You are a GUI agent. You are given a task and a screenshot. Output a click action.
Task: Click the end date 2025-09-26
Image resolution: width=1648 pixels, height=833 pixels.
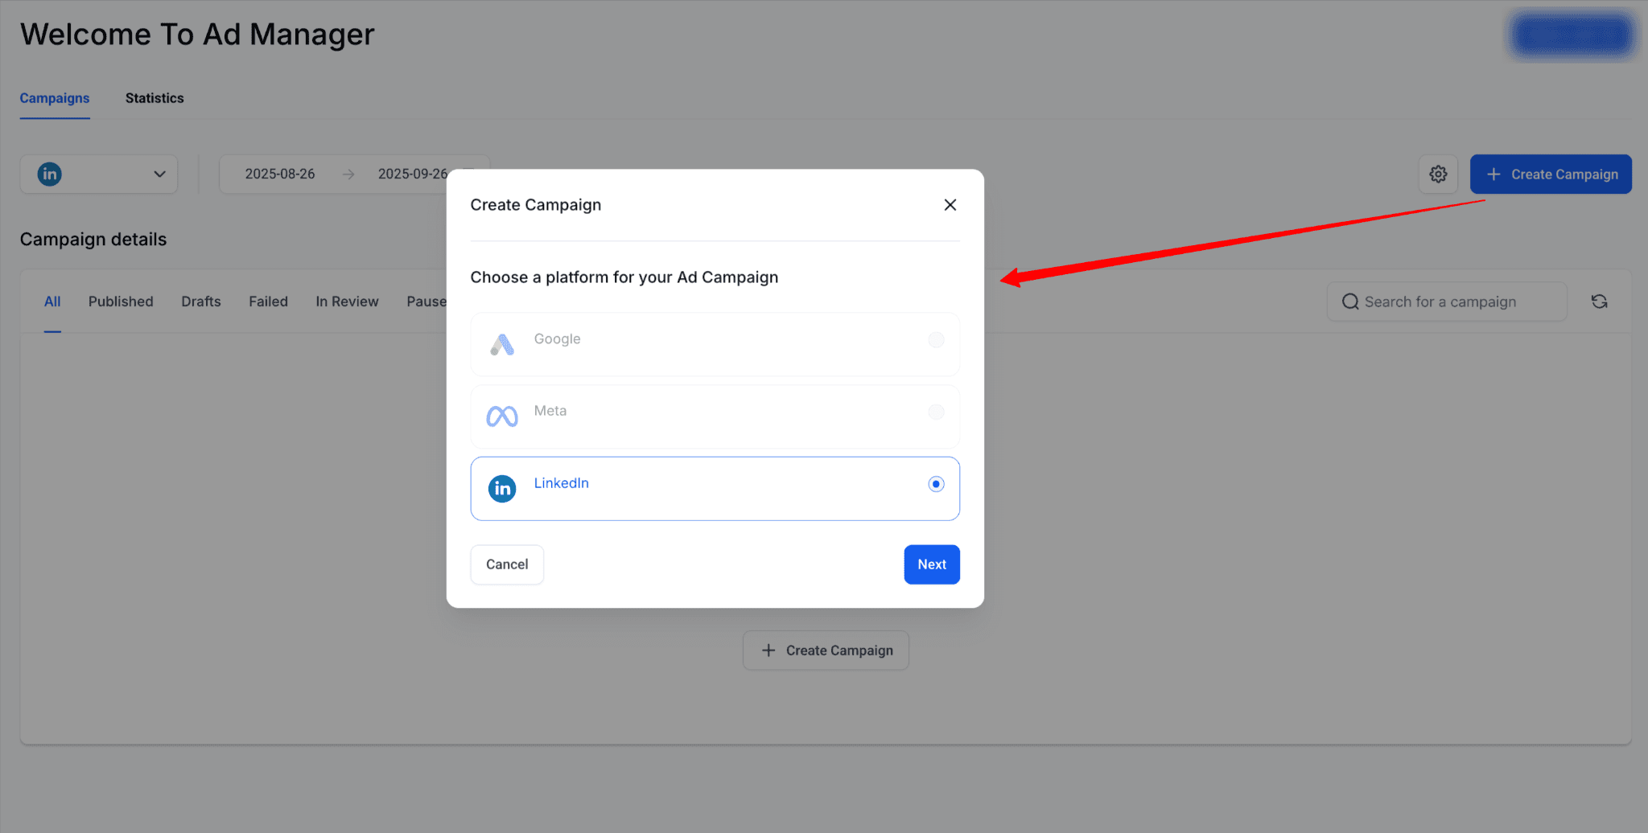click(x=413, y=174)
